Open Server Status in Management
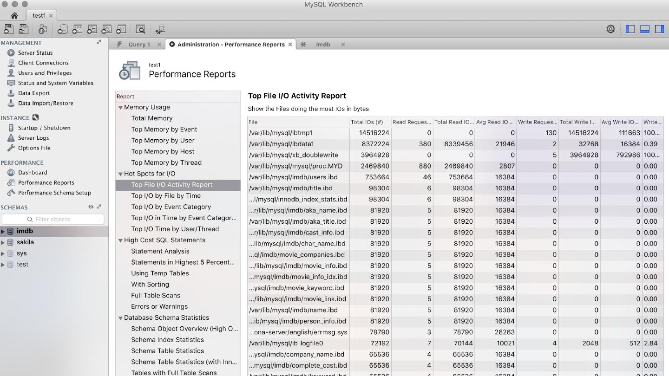 point(35,53)
